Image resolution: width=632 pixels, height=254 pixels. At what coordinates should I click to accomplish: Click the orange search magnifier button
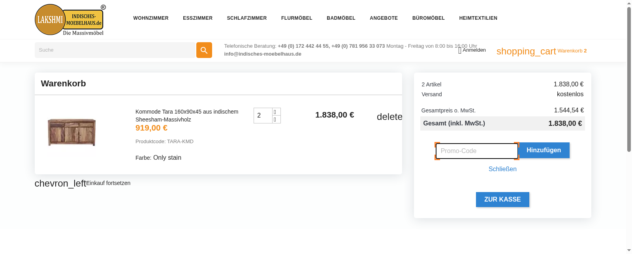click(x=204, y=50)
